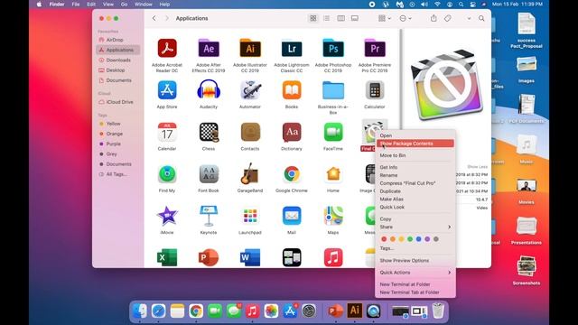Select the Home app icon

click(333, 174)
